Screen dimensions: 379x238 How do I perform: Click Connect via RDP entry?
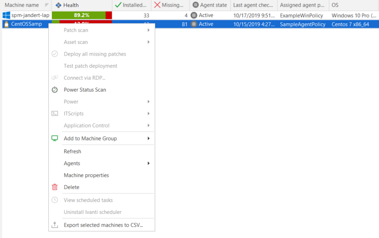(102, 78)
